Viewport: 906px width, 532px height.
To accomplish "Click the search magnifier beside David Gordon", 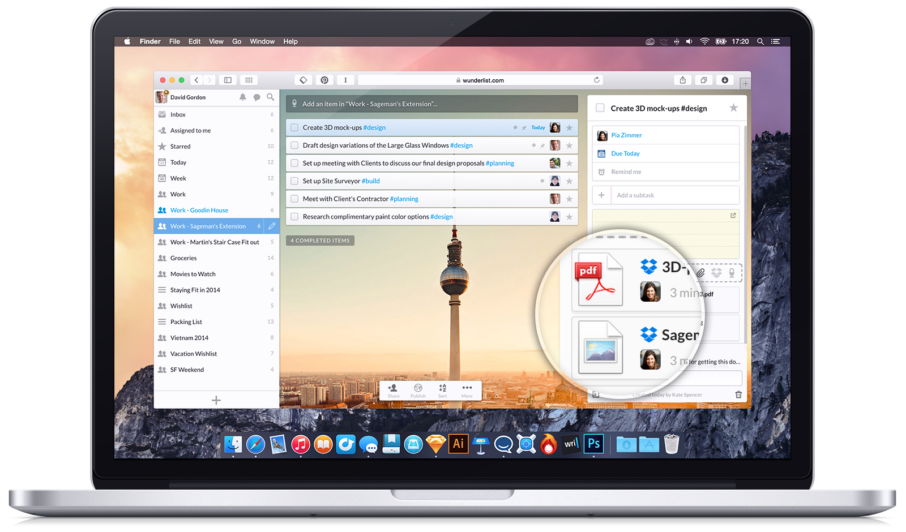I will (x=271, y=97).
